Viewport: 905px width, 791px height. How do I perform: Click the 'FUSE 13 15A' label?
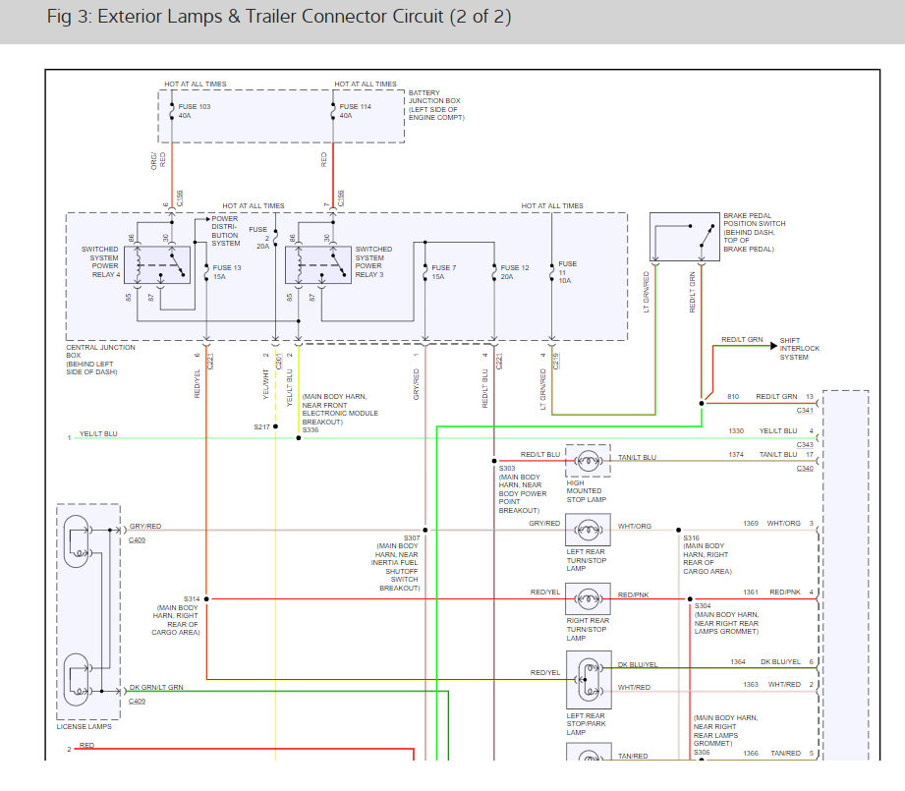[x=227, y=272]
